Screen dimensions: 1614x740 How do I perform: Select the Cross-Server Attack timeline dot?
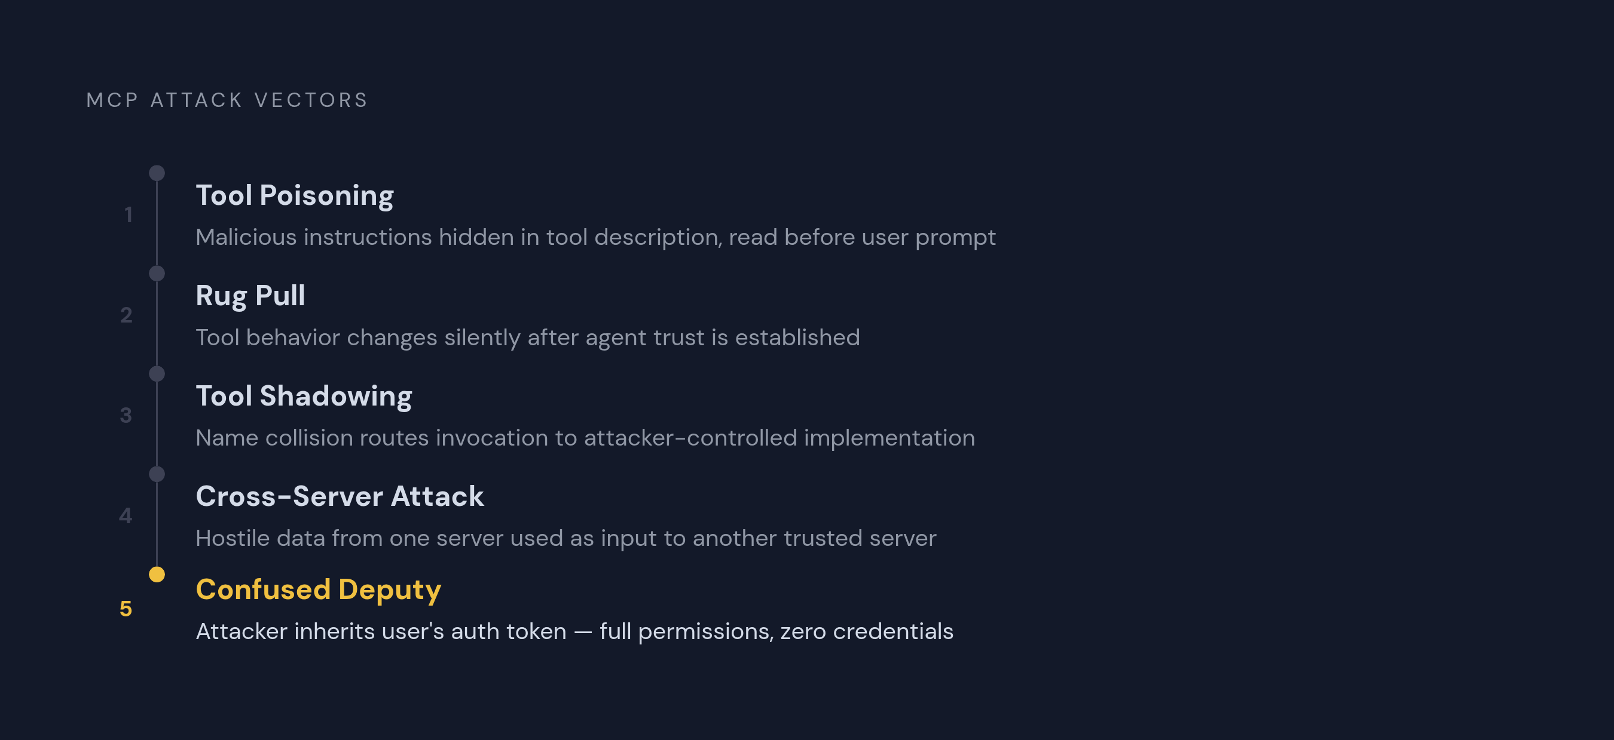157,474
